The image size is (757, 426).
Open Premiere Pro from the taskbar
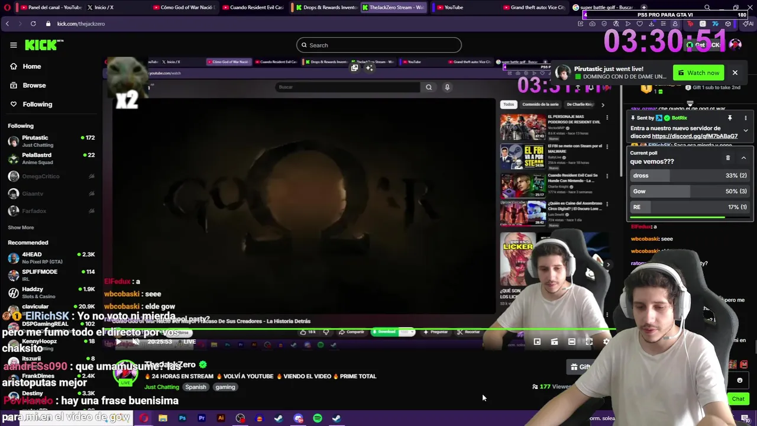(202, 418)
